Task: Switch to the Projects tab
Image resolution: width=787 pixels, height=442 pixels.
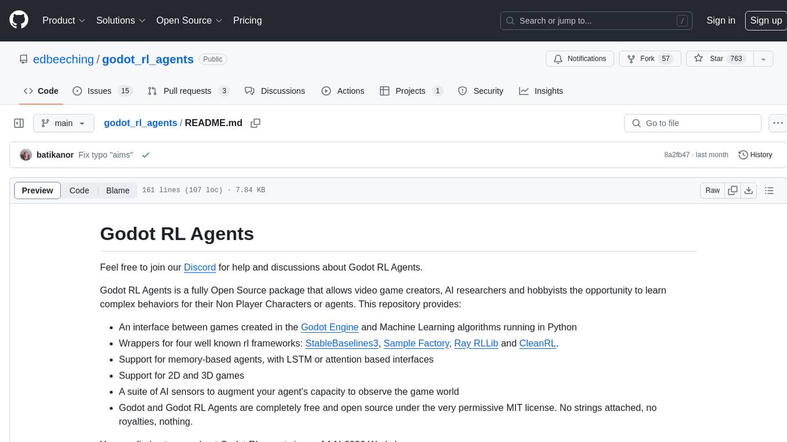Action: click(x=411, y=91)
